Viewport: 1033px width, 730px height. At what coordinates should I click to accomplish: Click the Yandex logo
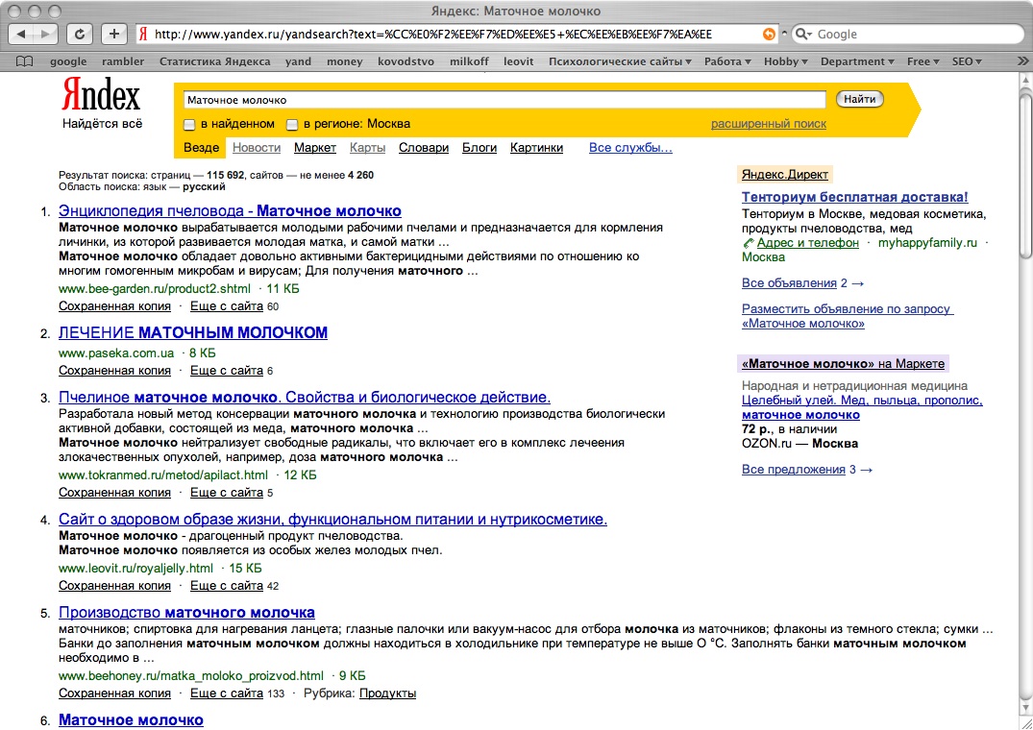pyautogui.click(x=101, y=96)
